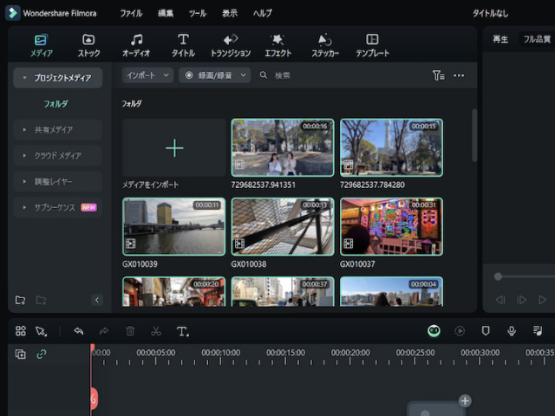Viewport: 555px width, 416px height.
Task: Toggle the green AI assistant icon
Action: point(434,331)
